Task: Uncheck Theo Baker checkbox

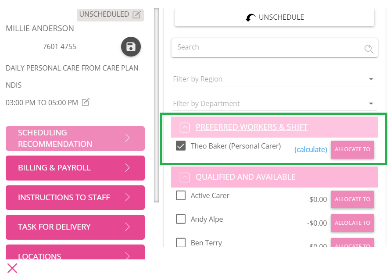Action: (x=181, y=145)
